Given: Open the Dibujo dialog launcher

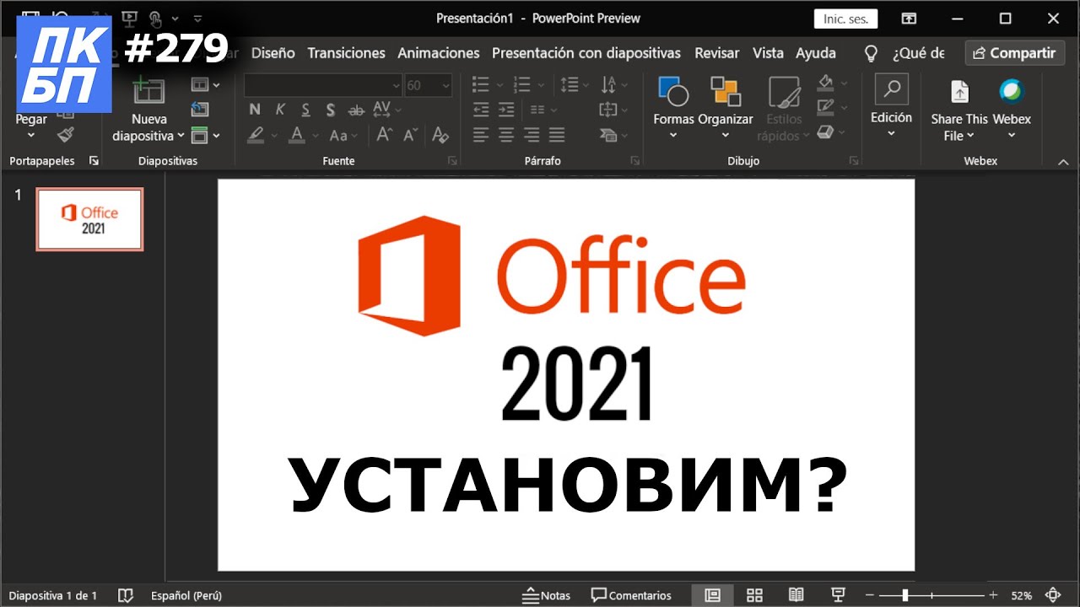Looking at the screenshot, I should tap(854, 160).
